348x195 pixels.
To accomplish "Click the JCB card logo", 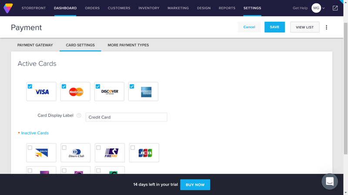I will 145,153.
